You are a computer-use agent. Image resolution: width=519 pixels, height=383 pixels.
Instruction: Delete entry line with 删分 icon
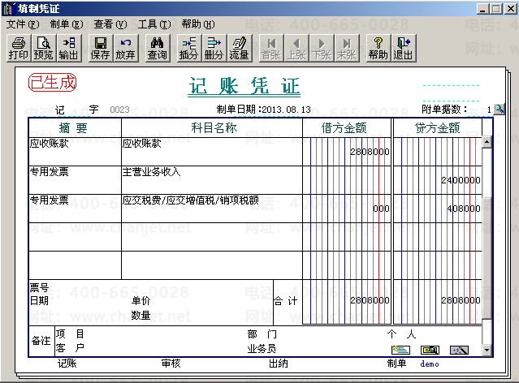pyautogui.click(x=214, y=48)
